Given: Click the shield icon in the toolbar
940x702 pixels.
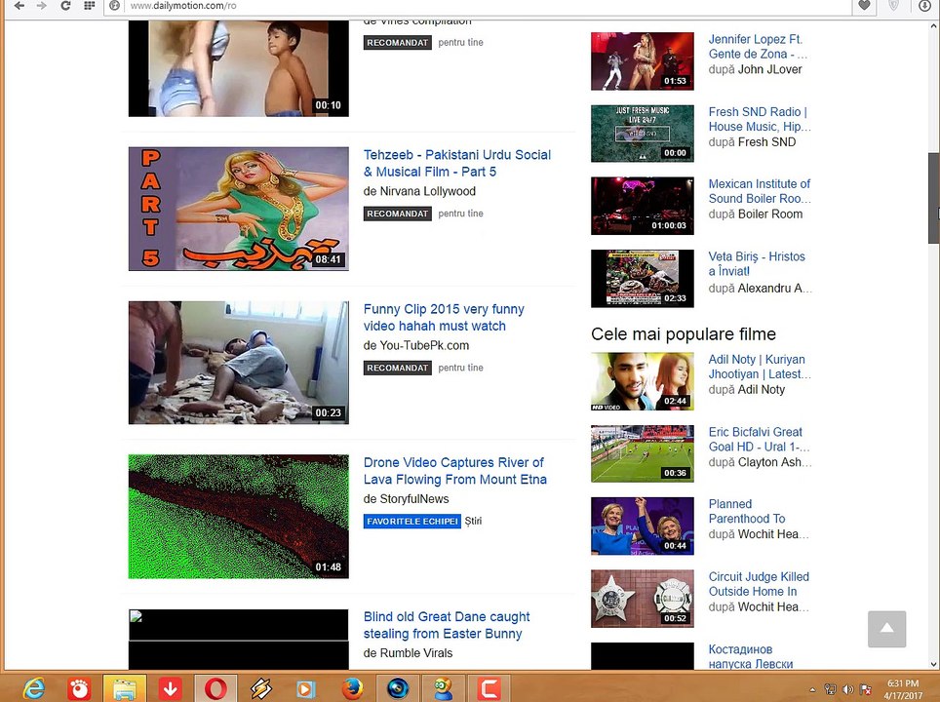Looking at the screenshot, I should (894, 6).
